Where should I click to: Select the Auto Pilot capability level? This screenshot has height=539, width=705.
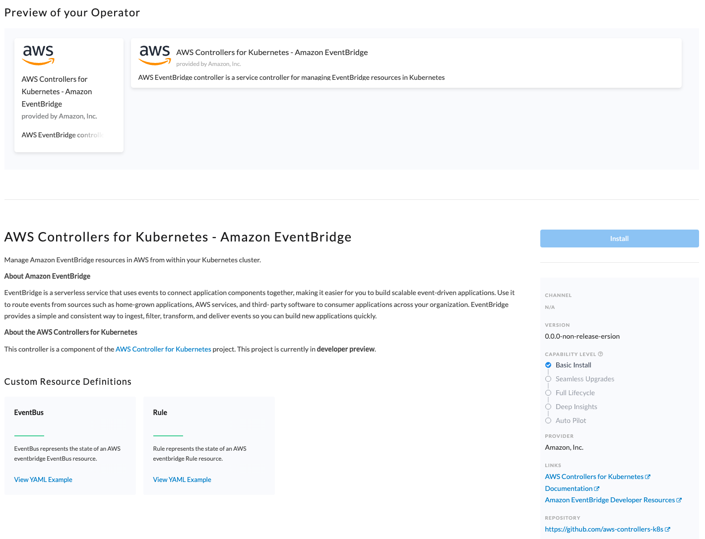(x=566, y=420)
